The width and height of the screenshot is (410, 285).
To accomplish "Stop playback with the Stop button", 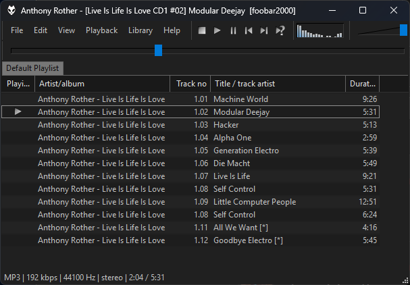I will click(x=202, y=30).
